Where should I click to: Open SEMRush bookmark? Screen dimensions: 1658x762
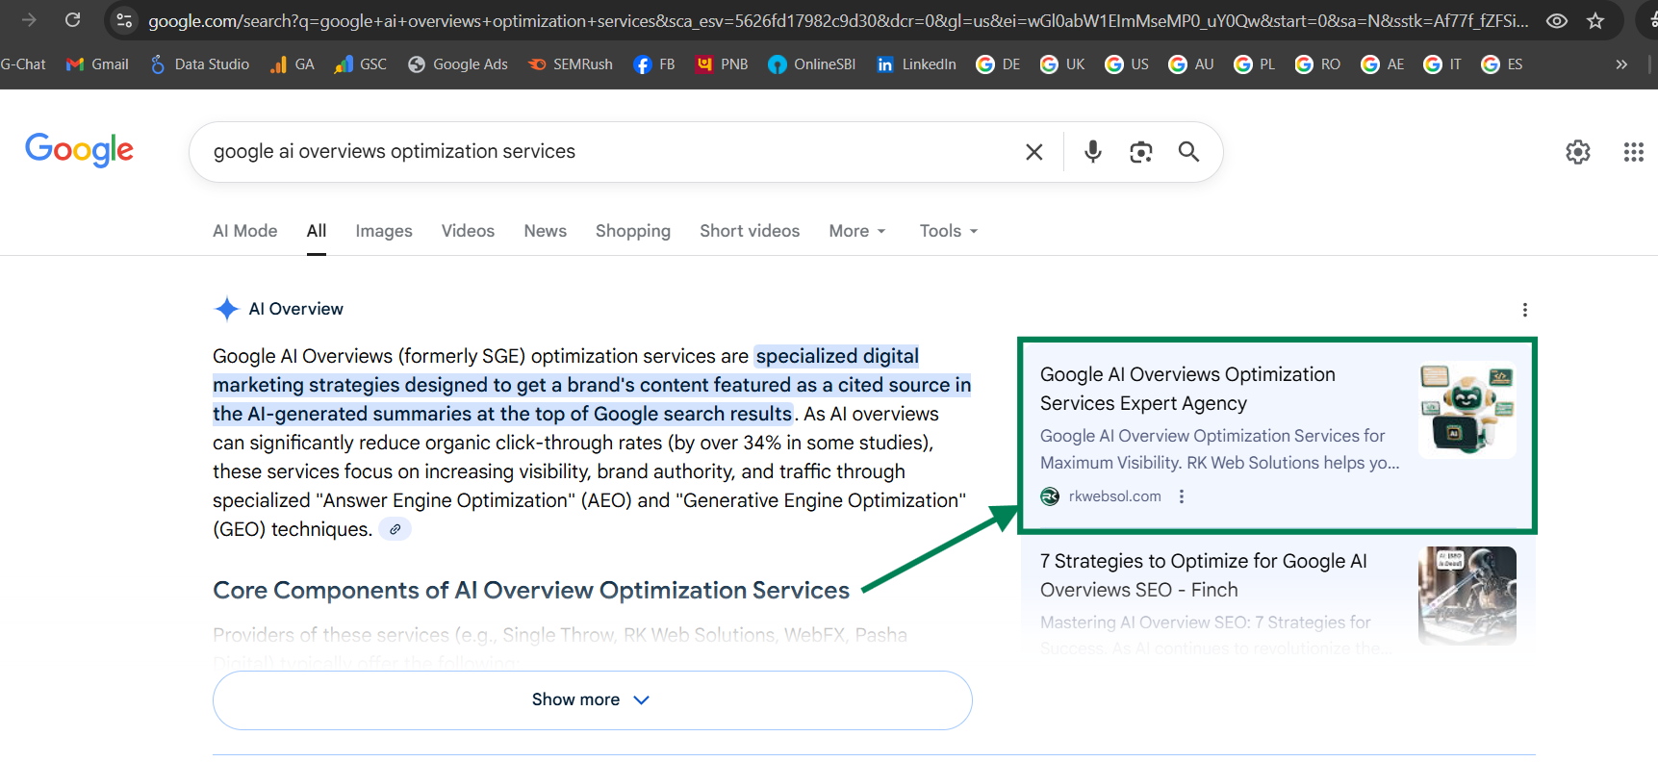tap(571, 64)
